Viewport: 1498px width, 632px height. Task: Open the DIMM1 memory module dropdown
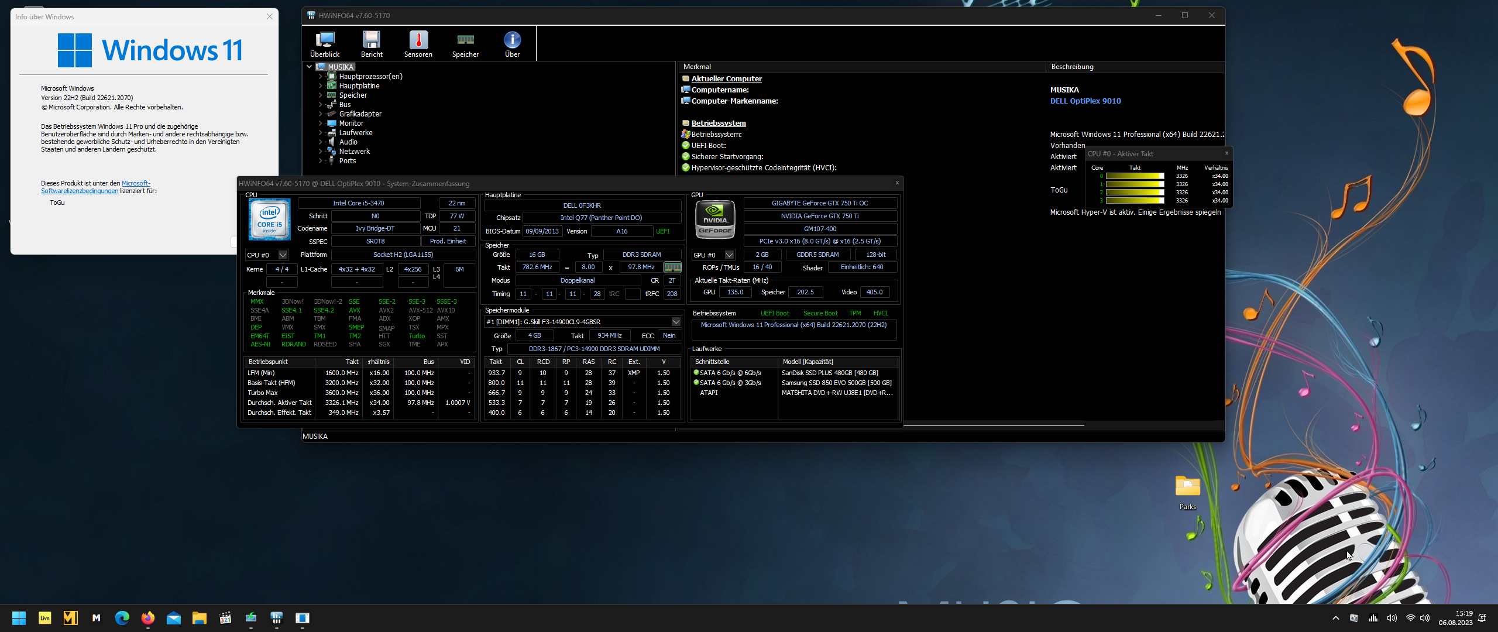point(676,322)
